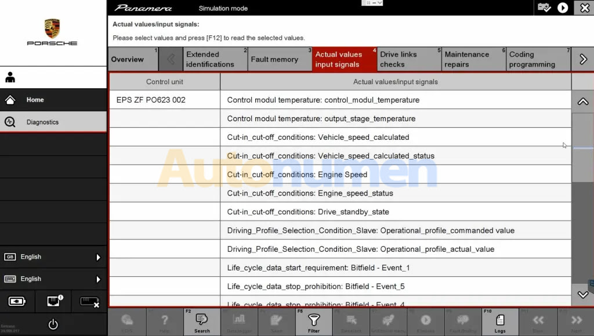Click the disconnected VCI device icon
The height and width of the screenshot is (336, 594).
(89, 302)
